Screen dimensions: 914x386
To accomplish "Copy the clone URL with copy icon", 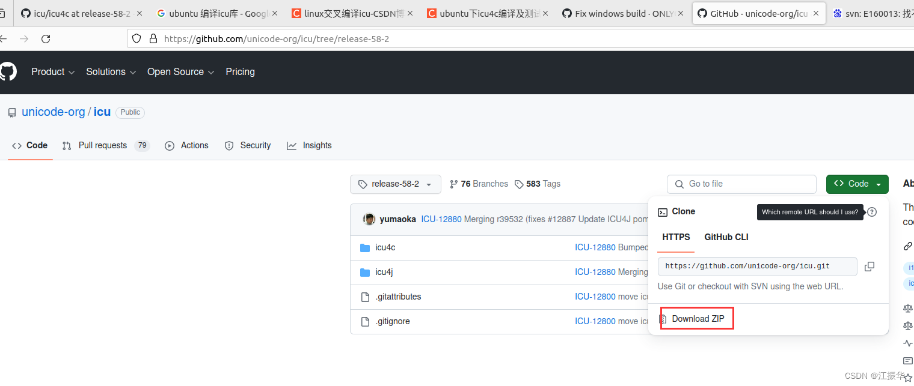I will (870, 267).
